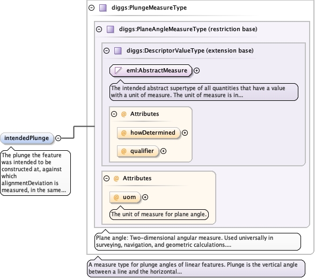The width and height of the screenshot is (315, 279).
Task: Collapse the diggs:PlungeMeasureType node
Action: pyautogui.click(x=92, y=8)
